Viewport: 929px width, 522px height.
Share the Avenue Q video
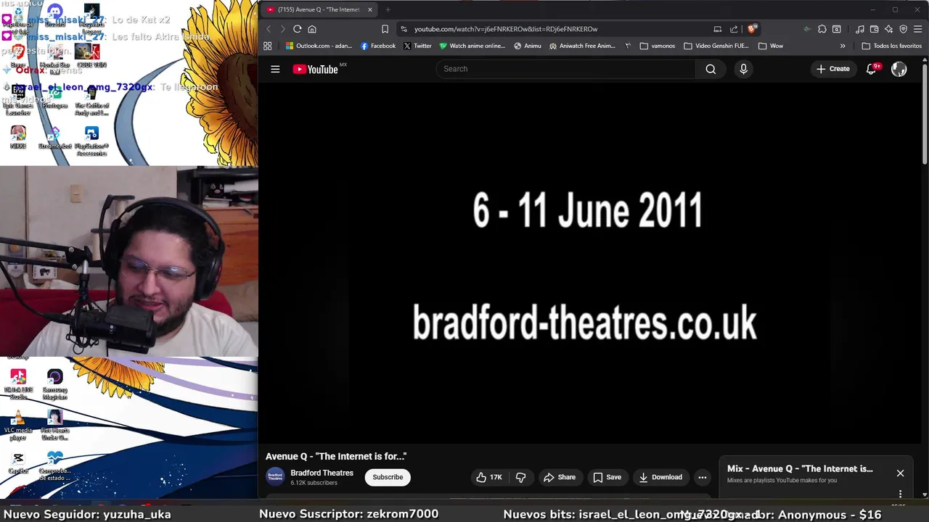[x=560, y=477]
